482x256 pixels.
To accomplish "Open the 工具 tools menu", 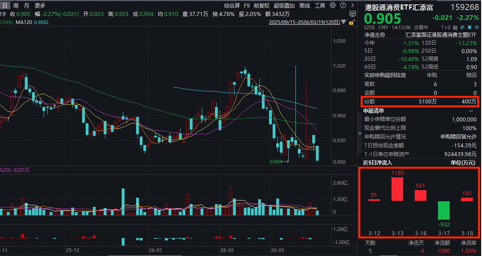I will click(x=320, y=6).
